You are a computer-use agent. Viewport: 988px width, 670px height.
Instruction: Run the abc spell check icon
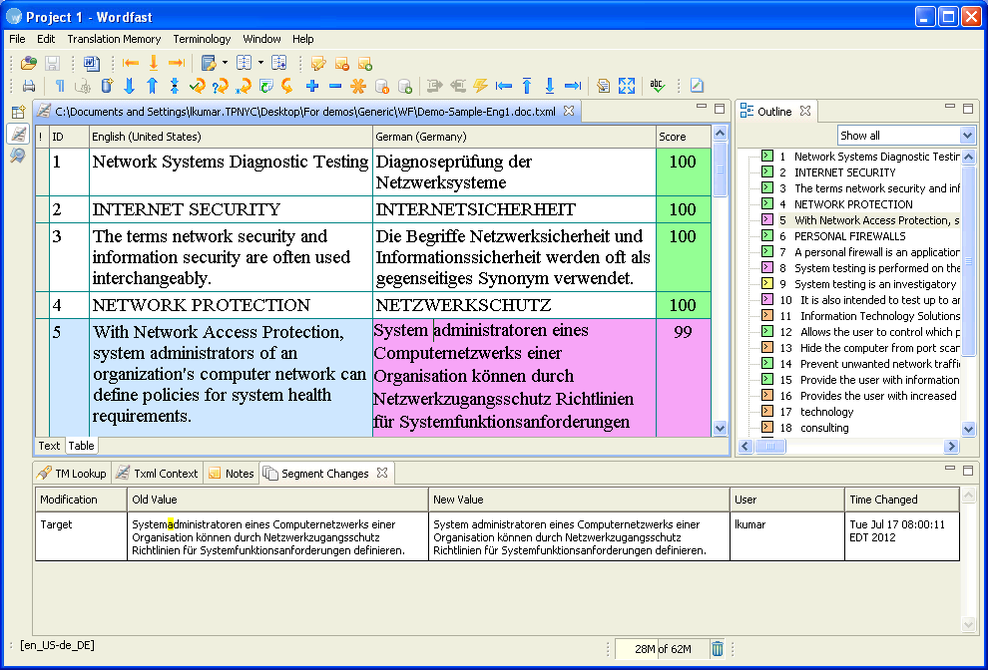tap(658, 87)
